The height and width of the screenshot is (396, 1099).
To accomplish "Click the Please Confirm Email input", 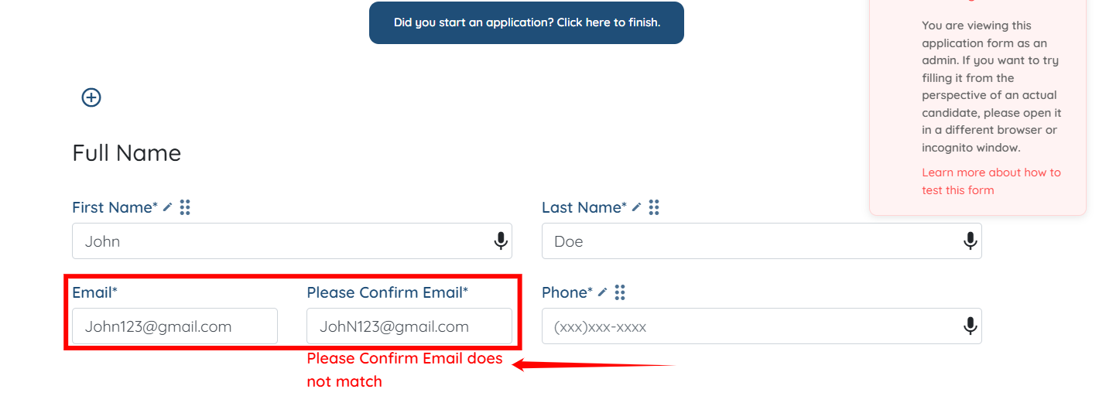I will click(x=409, y=326).
